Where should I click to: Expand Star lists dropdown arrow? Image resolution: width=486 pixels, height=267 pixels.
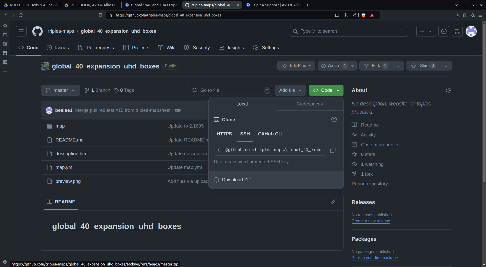point(446,66)
